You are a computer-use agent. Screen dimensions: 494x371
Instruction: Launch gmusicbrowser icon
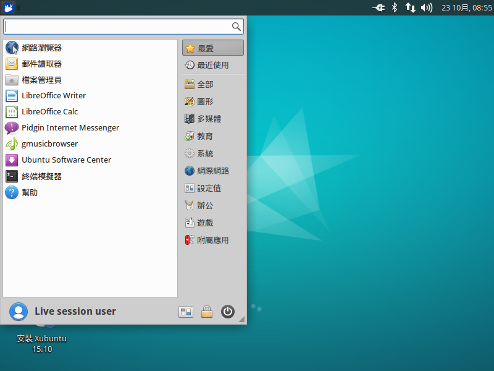(12, 144)
